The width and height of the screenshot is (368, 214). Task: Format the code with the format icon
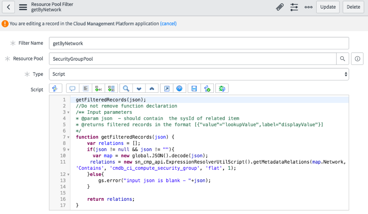pos(86,88)
